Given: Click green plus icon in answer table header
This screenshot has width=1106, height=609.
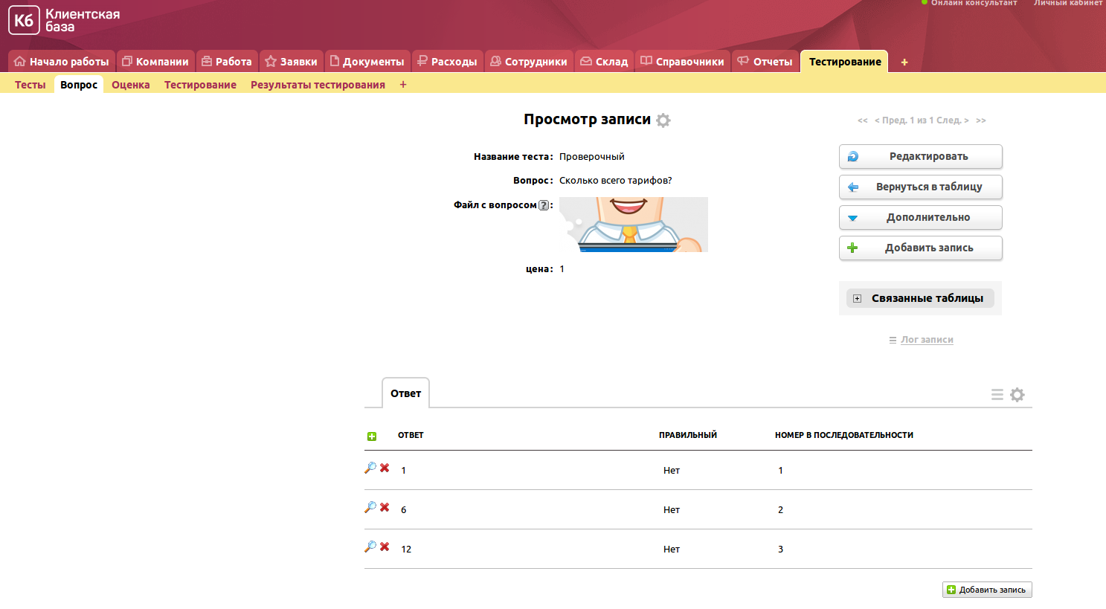Looking at the screenshot, I should [372, 436].
